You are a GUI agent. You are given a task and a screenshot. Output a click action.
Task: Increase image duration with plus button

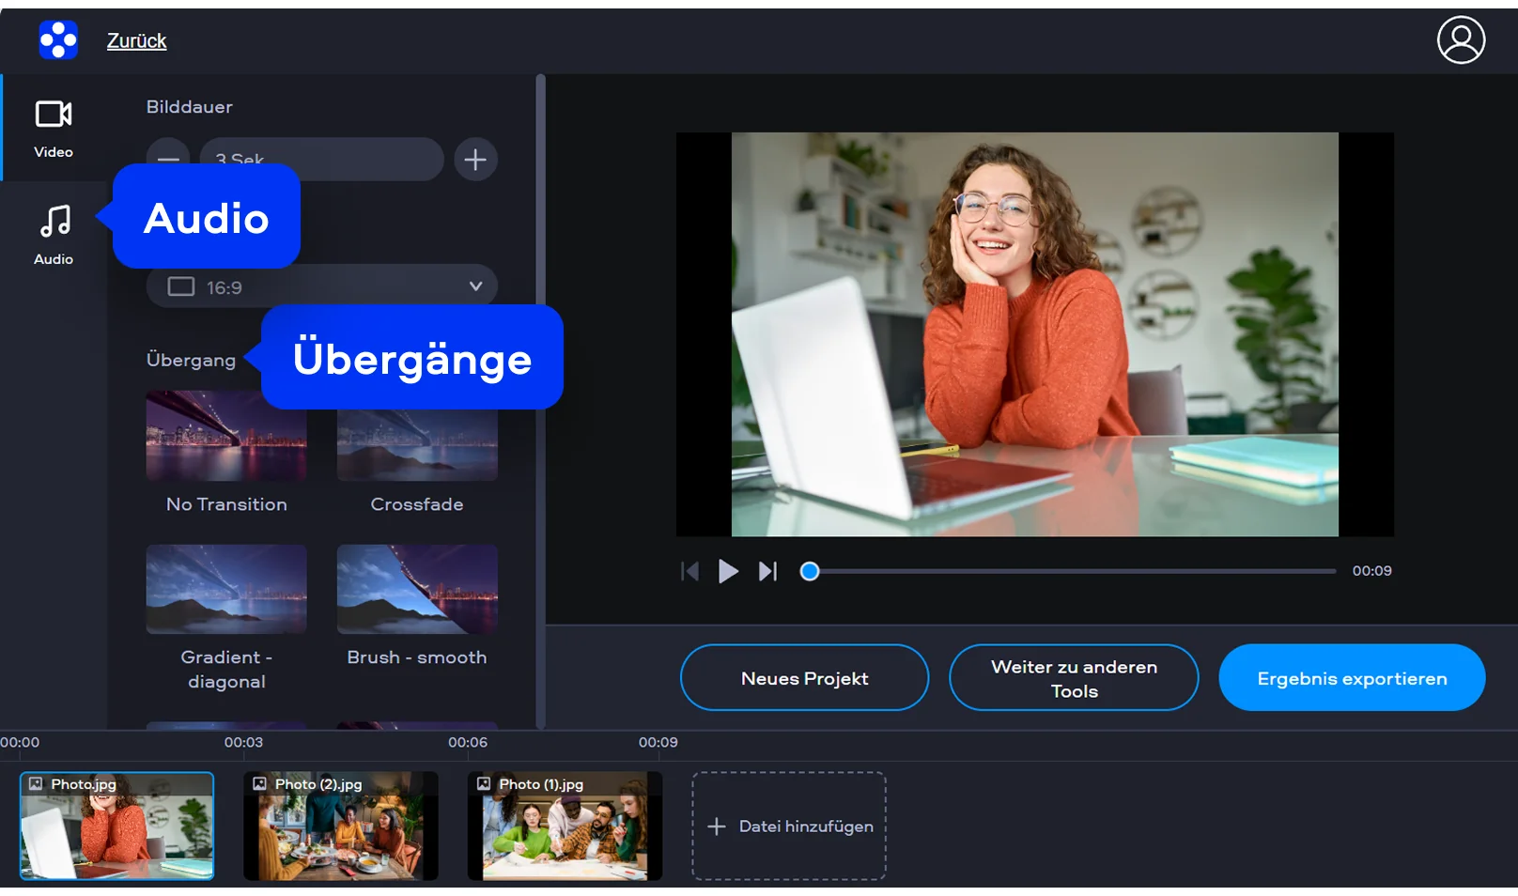click(x=475, y=160)
